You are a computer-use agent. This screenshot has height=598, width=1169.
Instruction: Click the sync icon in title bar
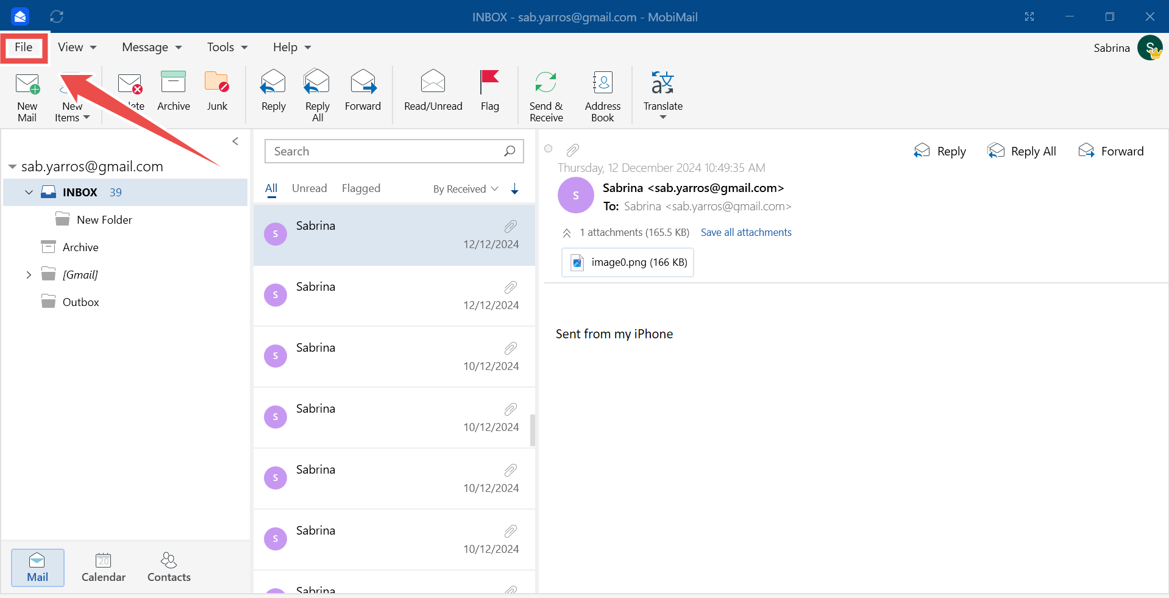coord(57,16)
